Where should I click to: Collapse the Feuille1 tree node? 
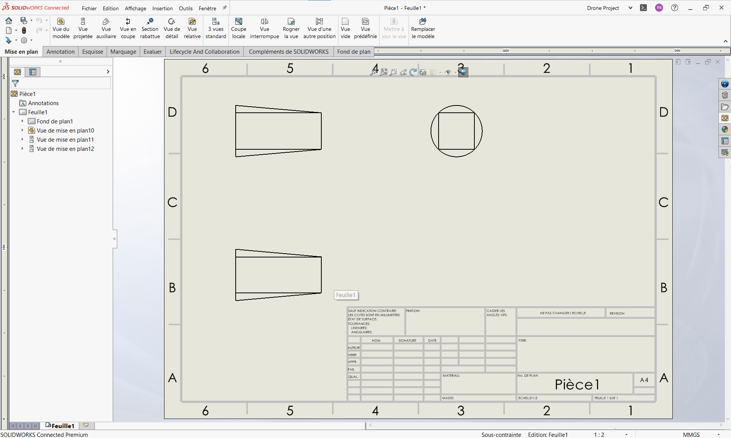coord(14,112)
